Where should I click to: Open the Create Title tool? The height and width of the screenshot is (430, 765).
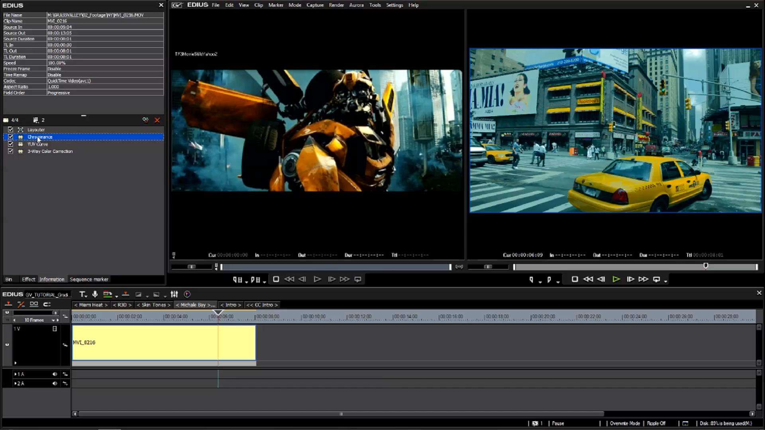click(x=82, y=294)
